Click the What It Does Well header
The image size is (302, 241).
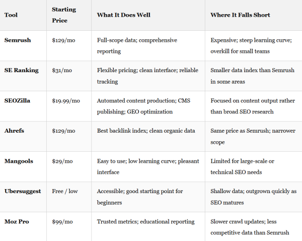124,15
